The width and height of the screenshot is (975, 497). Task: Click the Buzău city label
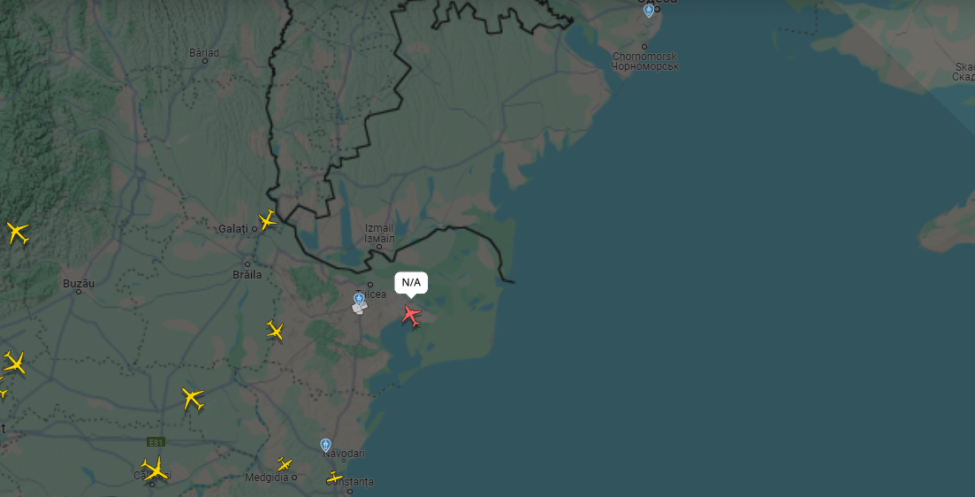pos(79,284)
